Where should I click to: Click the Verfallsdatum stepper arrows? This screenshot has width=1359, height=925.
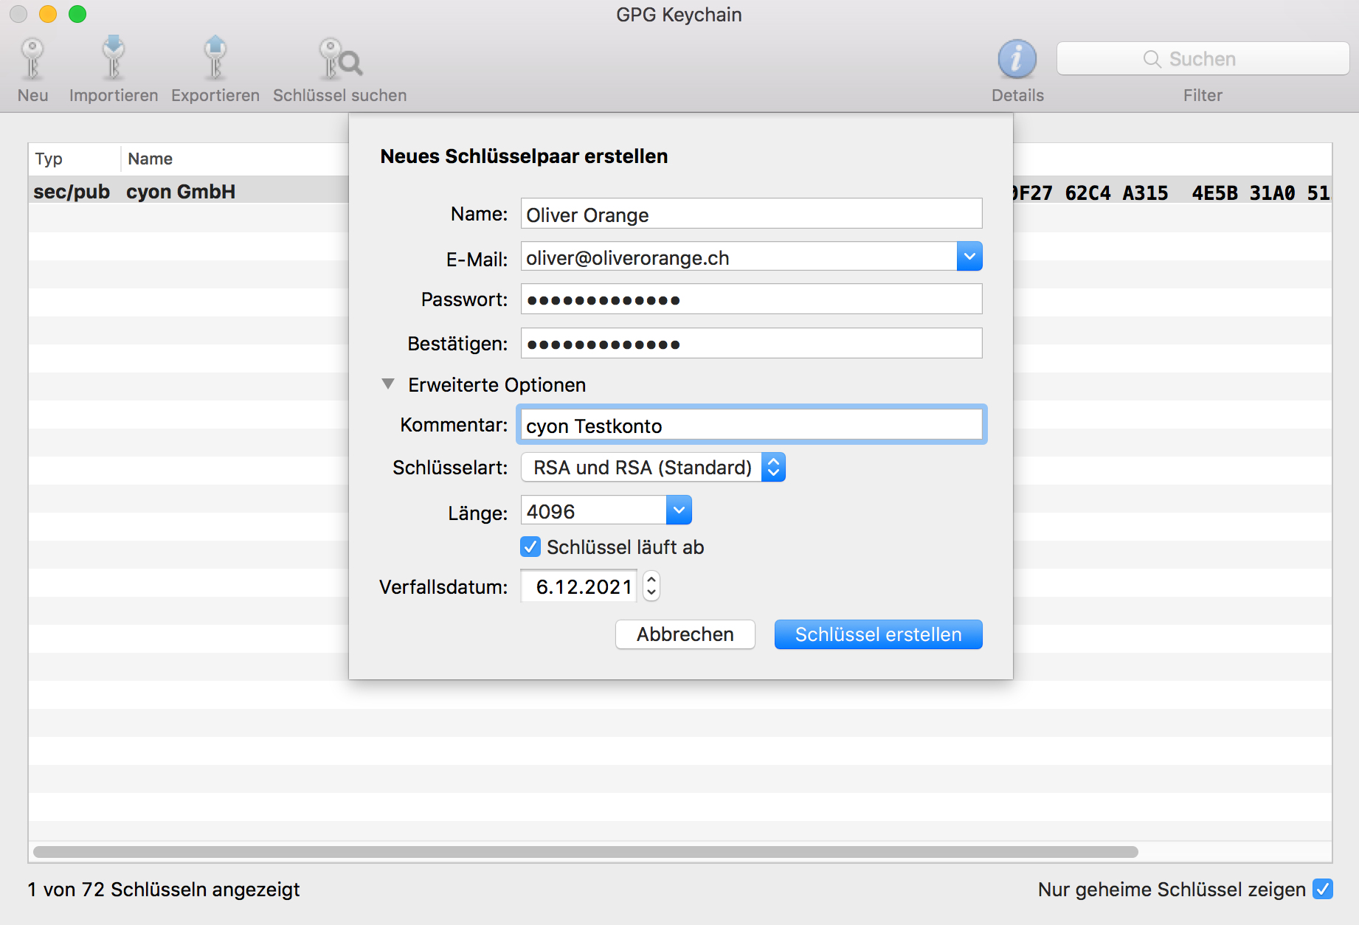pyautogui.click(x=651, y=586)
